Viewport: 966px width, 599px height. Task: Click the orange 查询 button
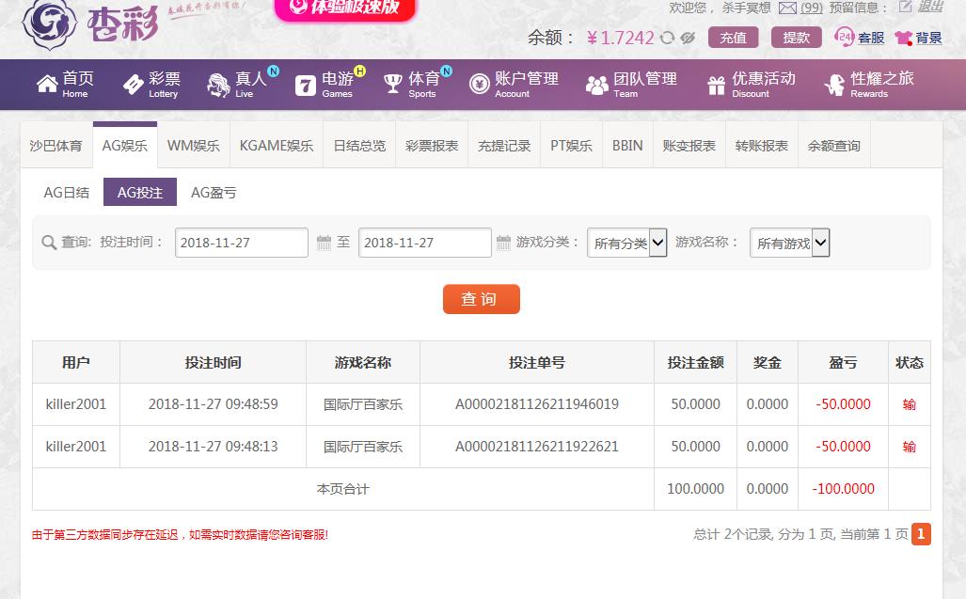click(481, 299)
